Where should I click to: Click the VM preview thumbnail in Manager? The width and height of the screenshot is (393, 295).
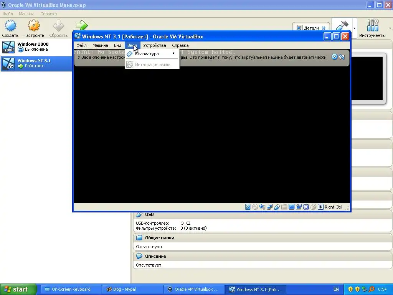click(367, 78)
